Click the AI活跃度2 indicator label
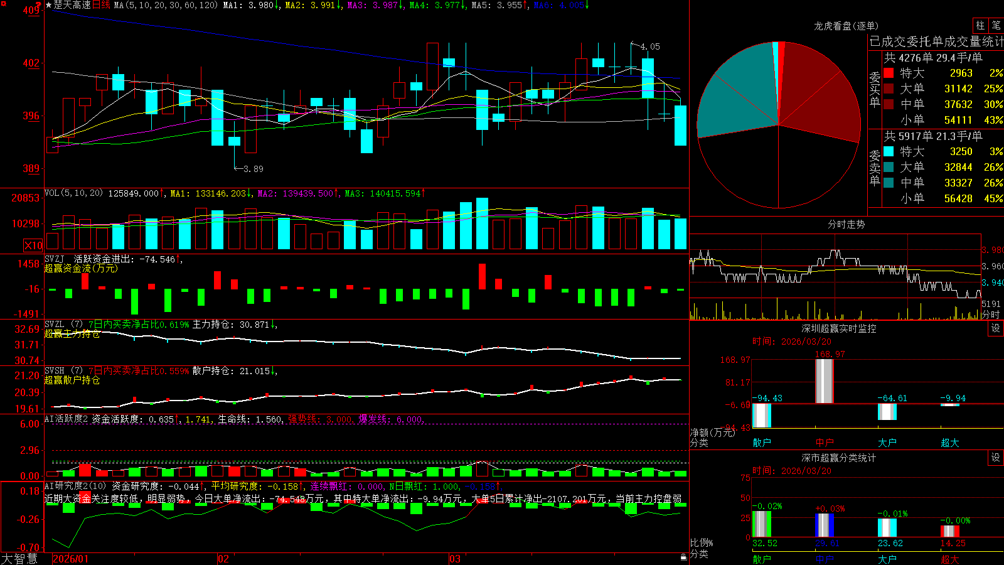 click(x=67, y=419)
